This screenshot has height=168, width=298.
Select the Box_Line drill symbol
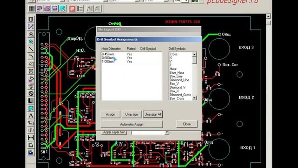pyautogui.click(x=176, y=77)
